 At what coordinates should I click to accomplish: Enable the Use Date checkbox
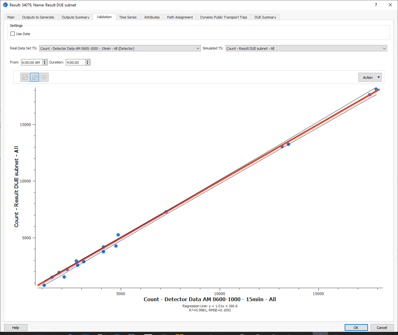13,34
